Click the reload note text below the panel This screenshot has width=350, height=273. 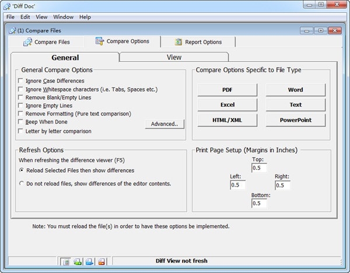pos(131,226)
